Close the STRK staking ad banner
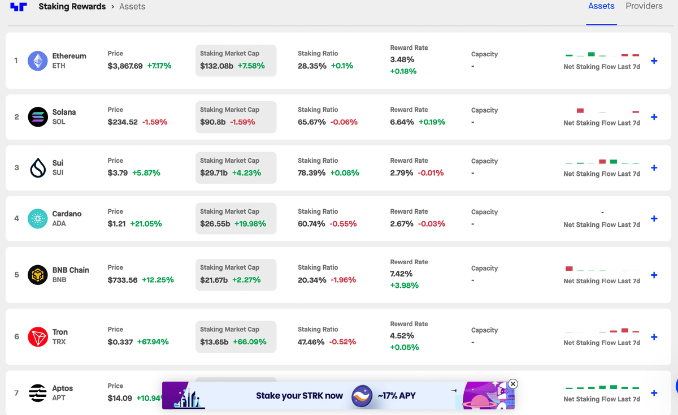 [x=512, y=384]
